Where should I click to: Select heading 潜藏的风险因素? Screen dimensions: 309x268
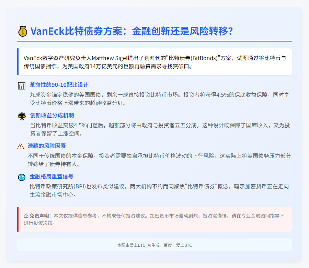click(x=46, y=146)
